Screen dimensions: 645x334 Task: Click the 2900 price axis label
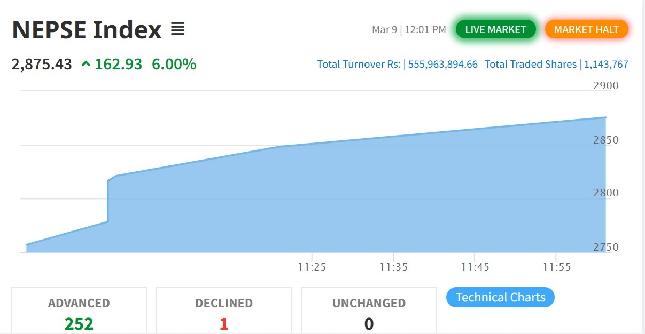click(605, 85)
